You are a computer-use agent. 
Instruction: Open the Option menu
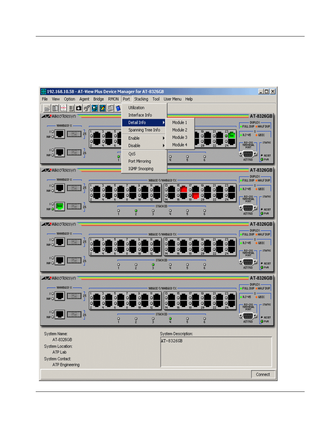[x=69, y=99]
